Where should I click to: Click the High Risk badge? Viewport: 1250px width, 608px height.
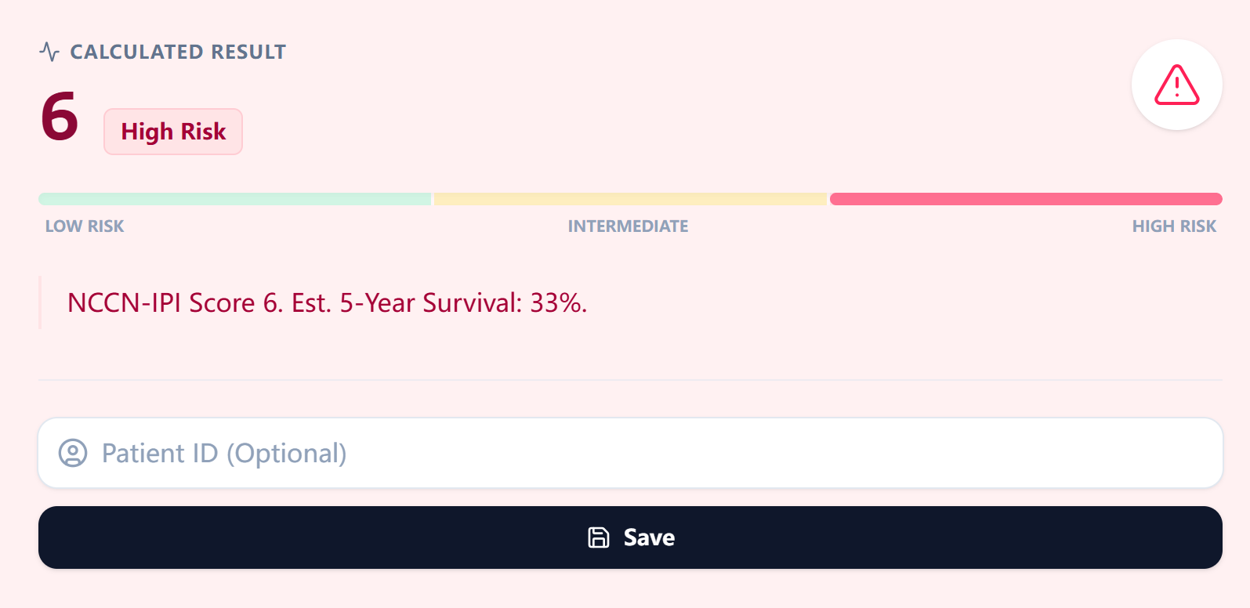[173, 132]
